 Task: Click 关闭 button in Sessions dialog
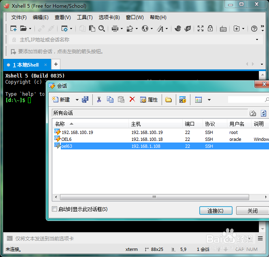click(x=252, y=211)
